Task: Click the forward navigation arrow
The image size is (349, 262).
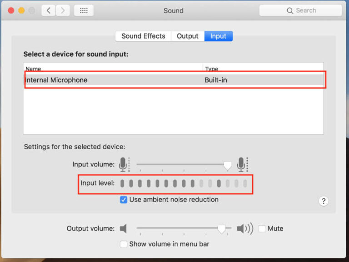Action: pos(63,10)
